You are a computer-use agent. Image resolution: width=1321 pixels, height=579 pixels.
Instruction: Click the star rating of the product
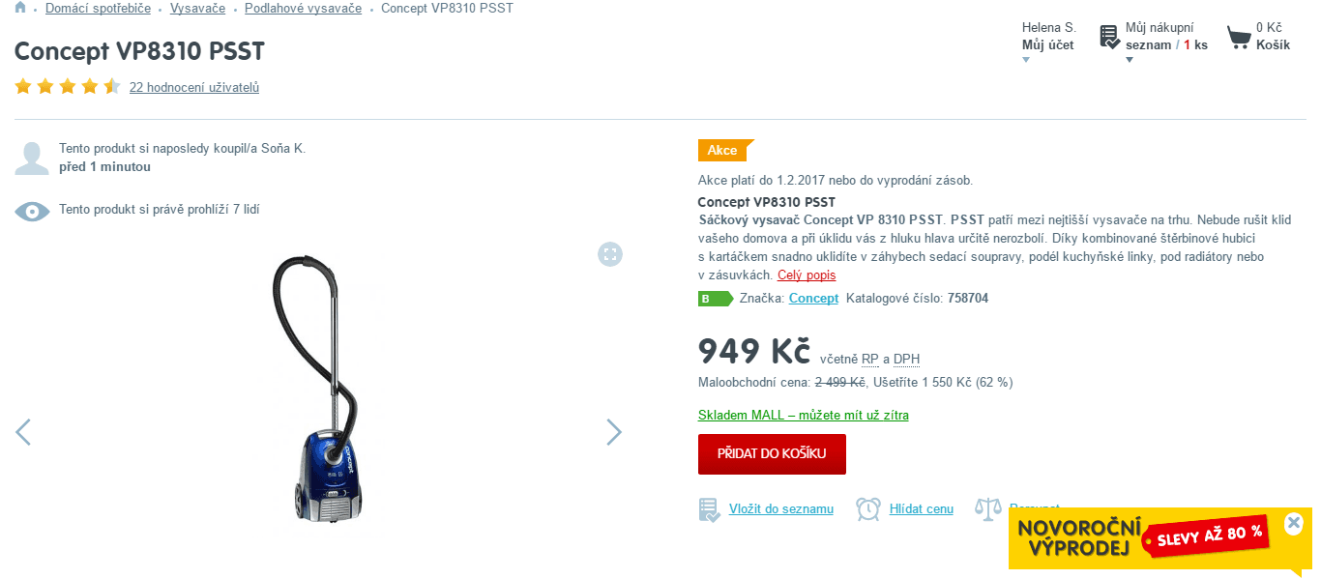tap(68, 87)
